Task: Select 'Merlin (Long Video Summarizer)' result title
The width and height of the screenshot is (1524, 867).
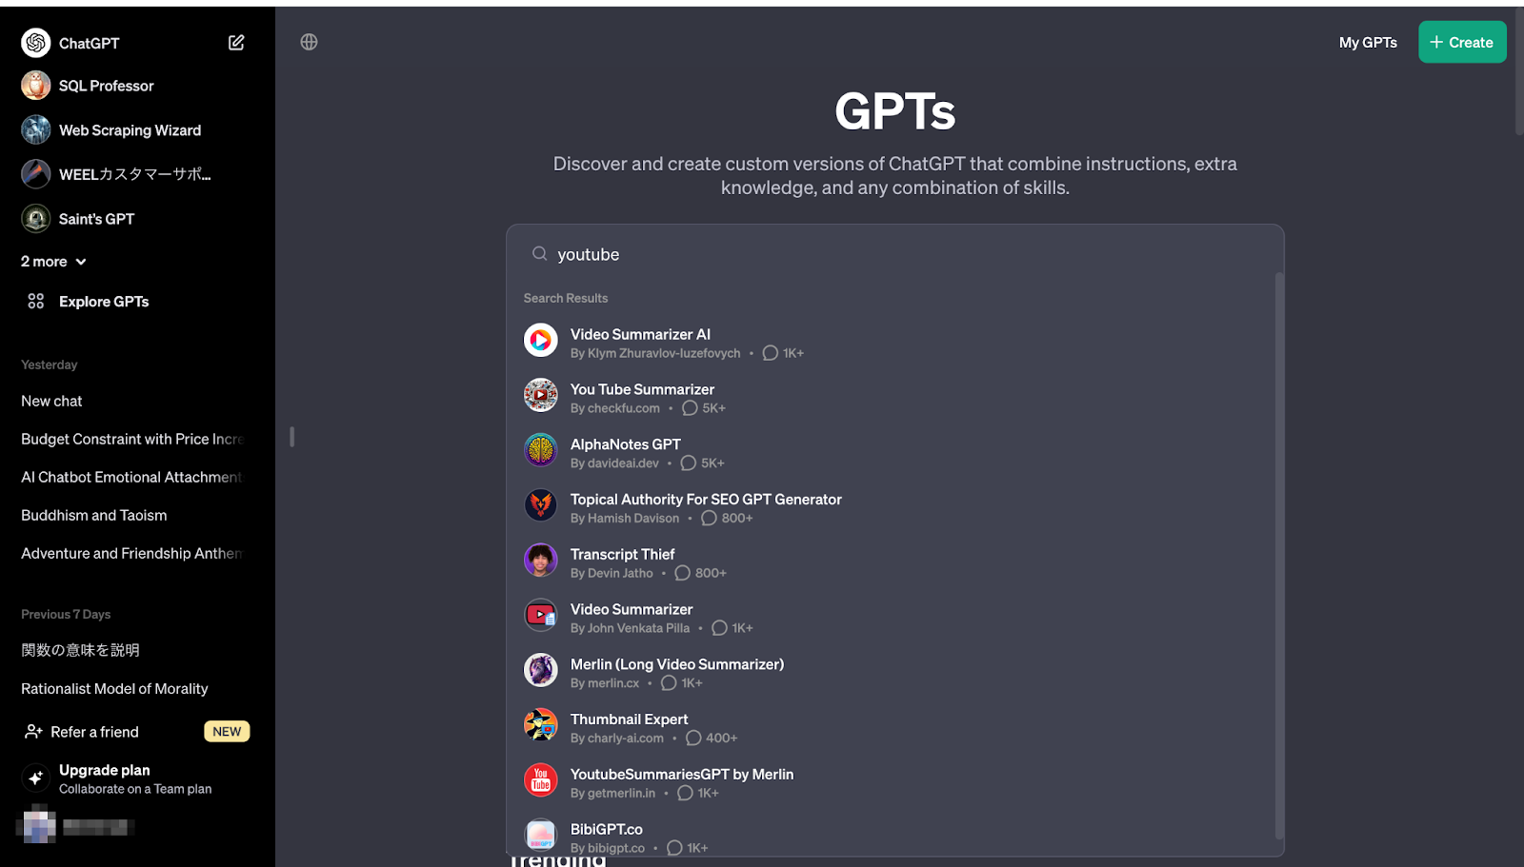Action: (x=677, y=664)
